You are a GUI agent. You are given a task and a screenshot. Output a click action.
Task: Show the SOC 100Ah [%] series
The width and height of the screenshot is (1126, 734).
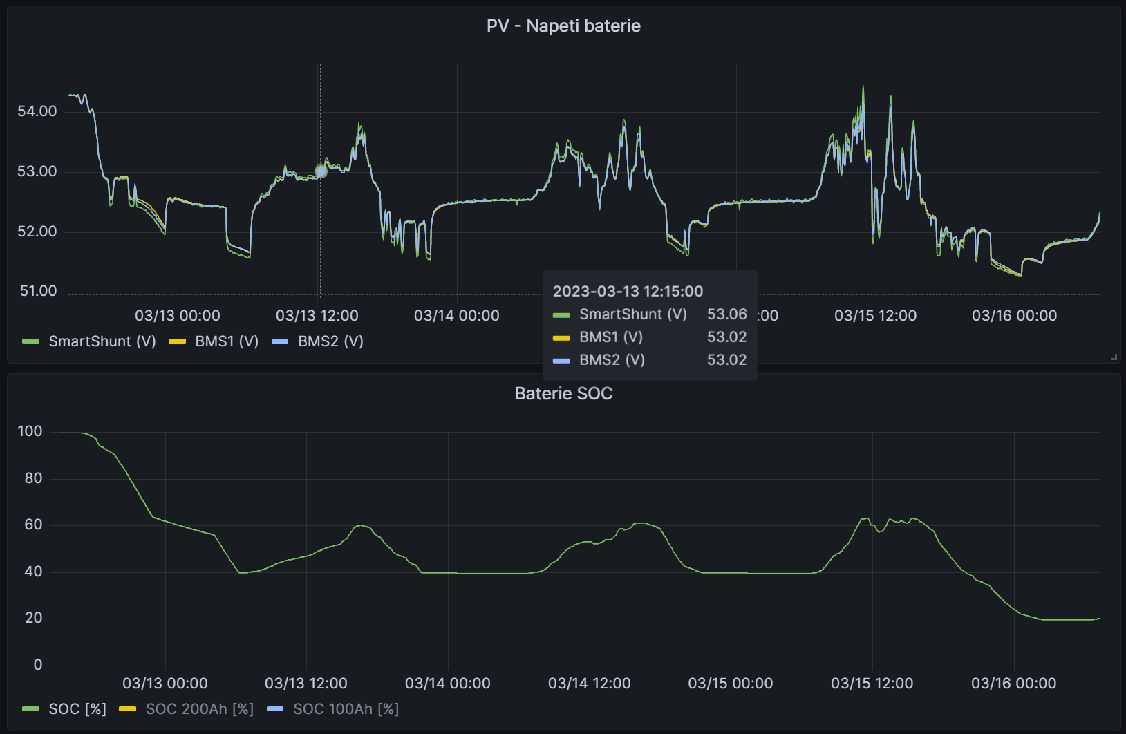tap(346, 709)
